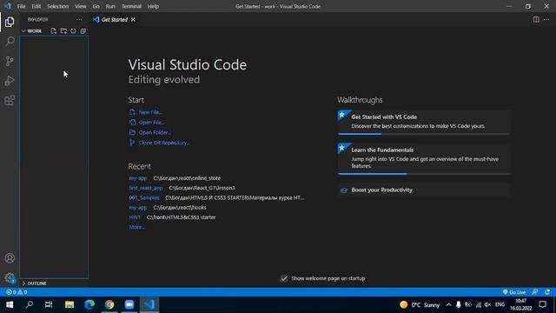Image resolution: width=556 pixels, height=313 pixels.
Task: Click ENG language indicator
Action: pos(500,304)
